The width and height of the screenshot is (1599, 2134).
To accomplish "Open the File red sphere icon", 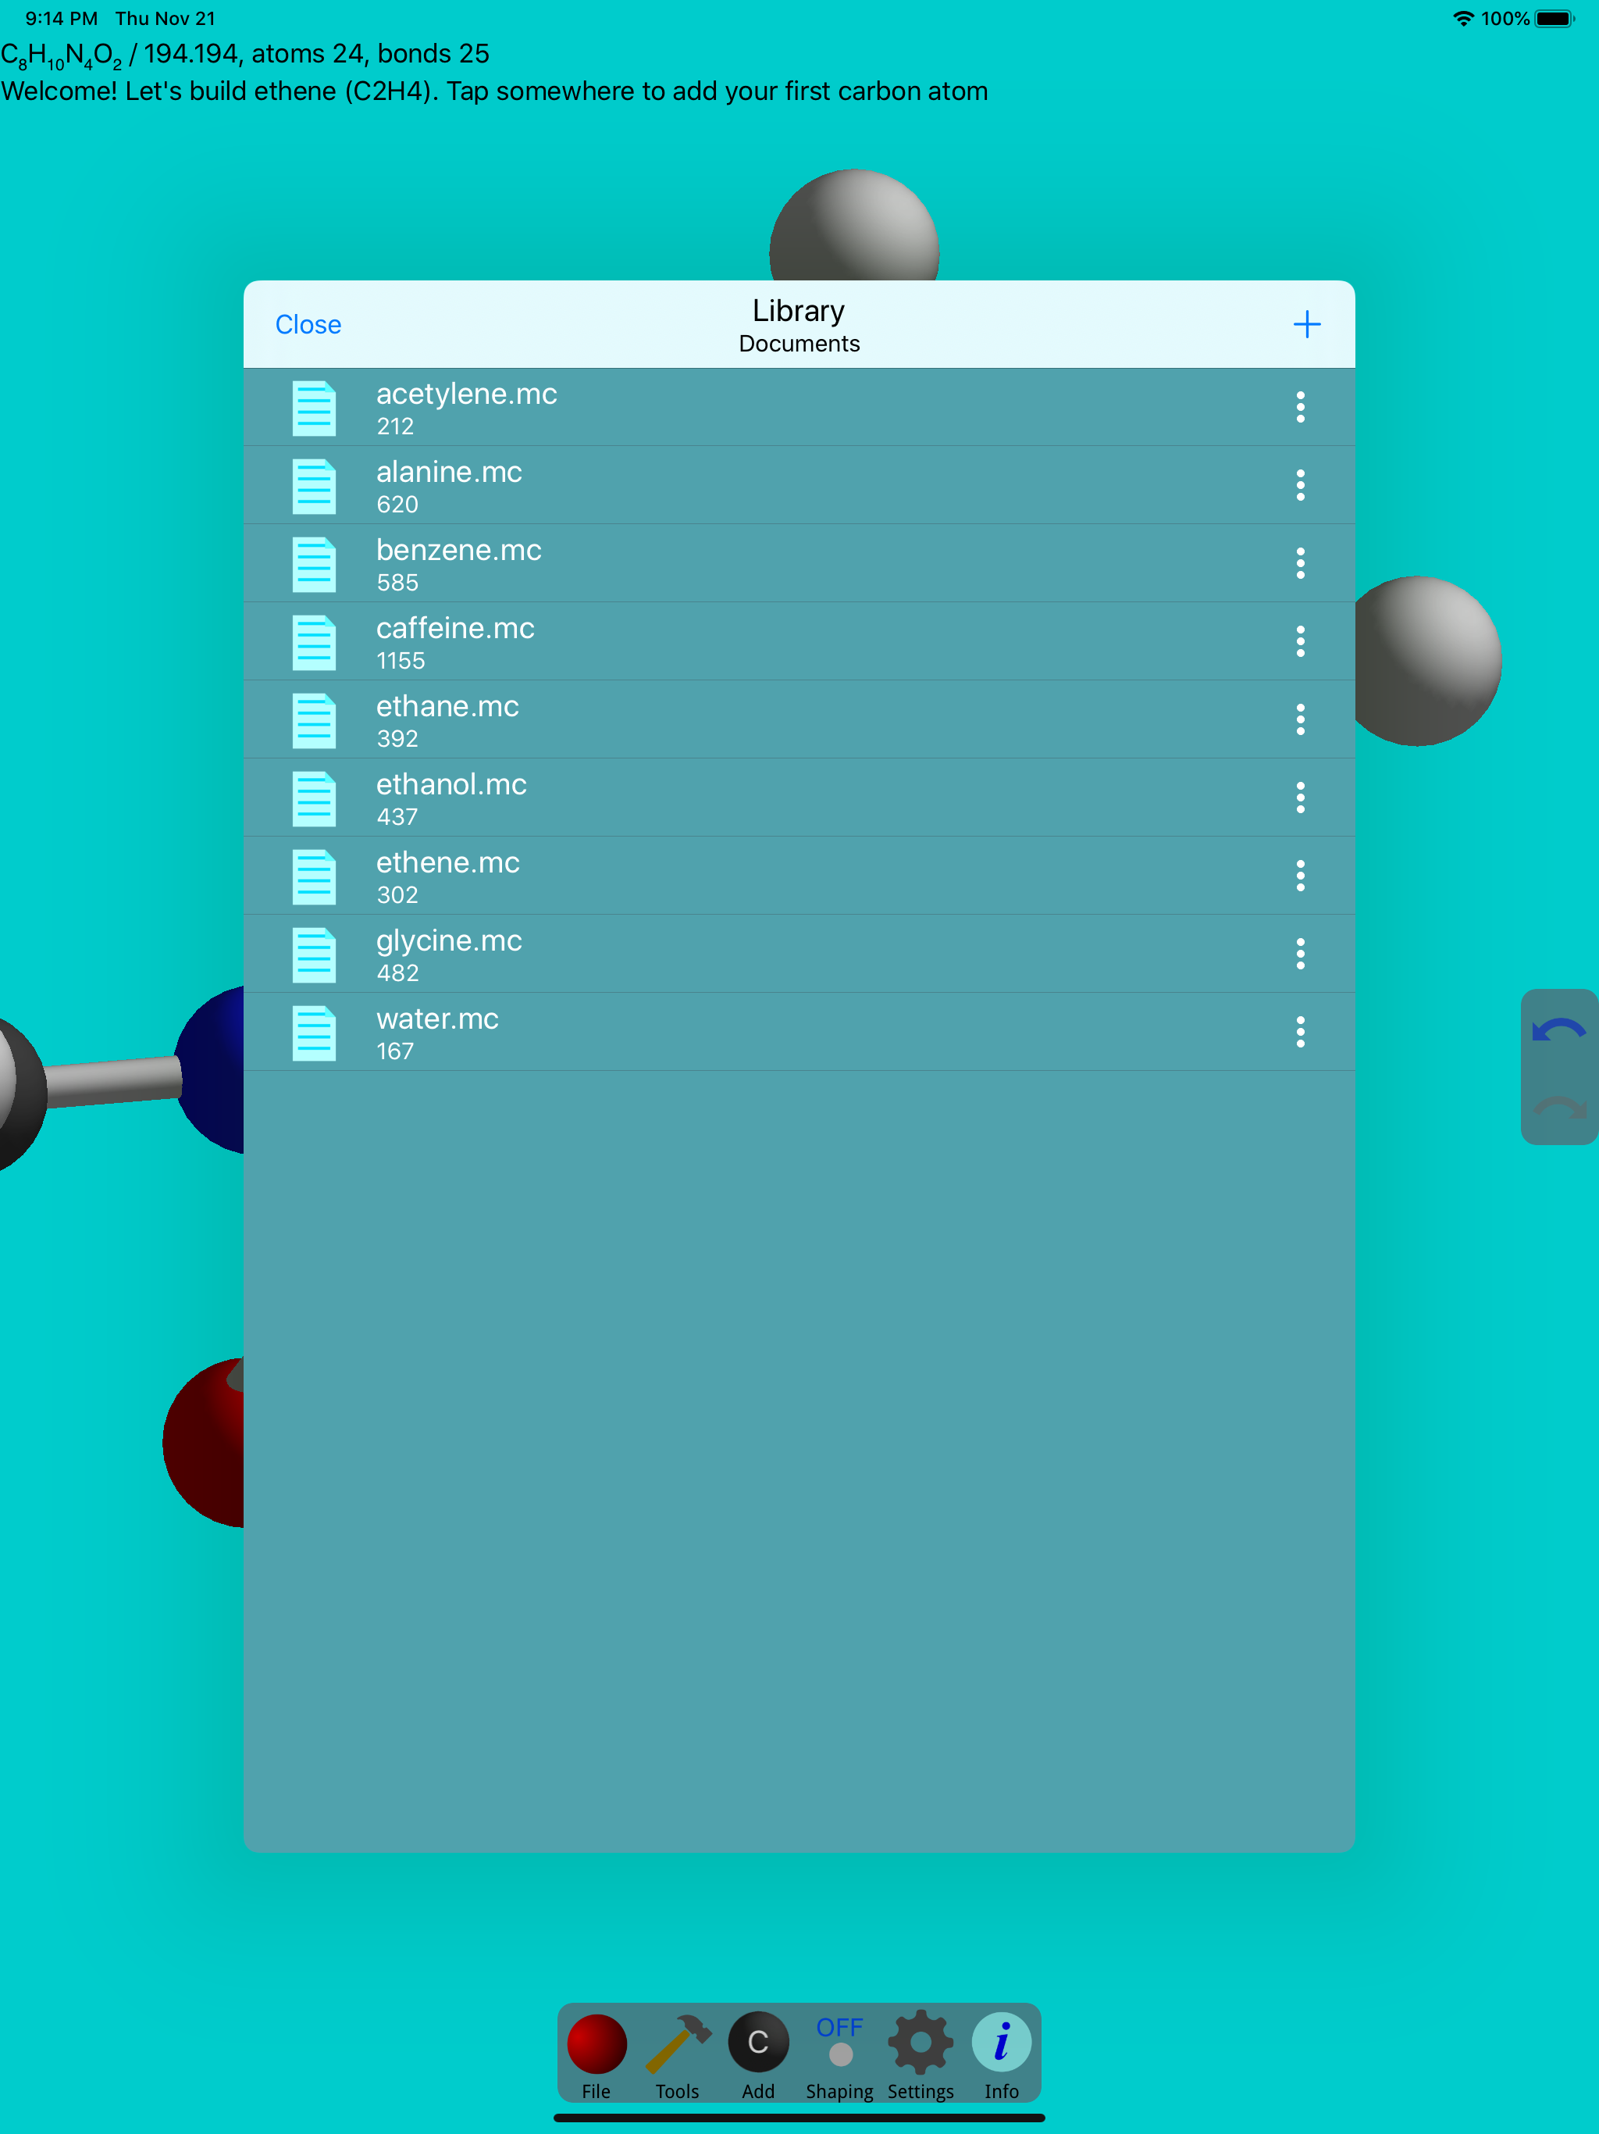I will (x=596, y=2045).
